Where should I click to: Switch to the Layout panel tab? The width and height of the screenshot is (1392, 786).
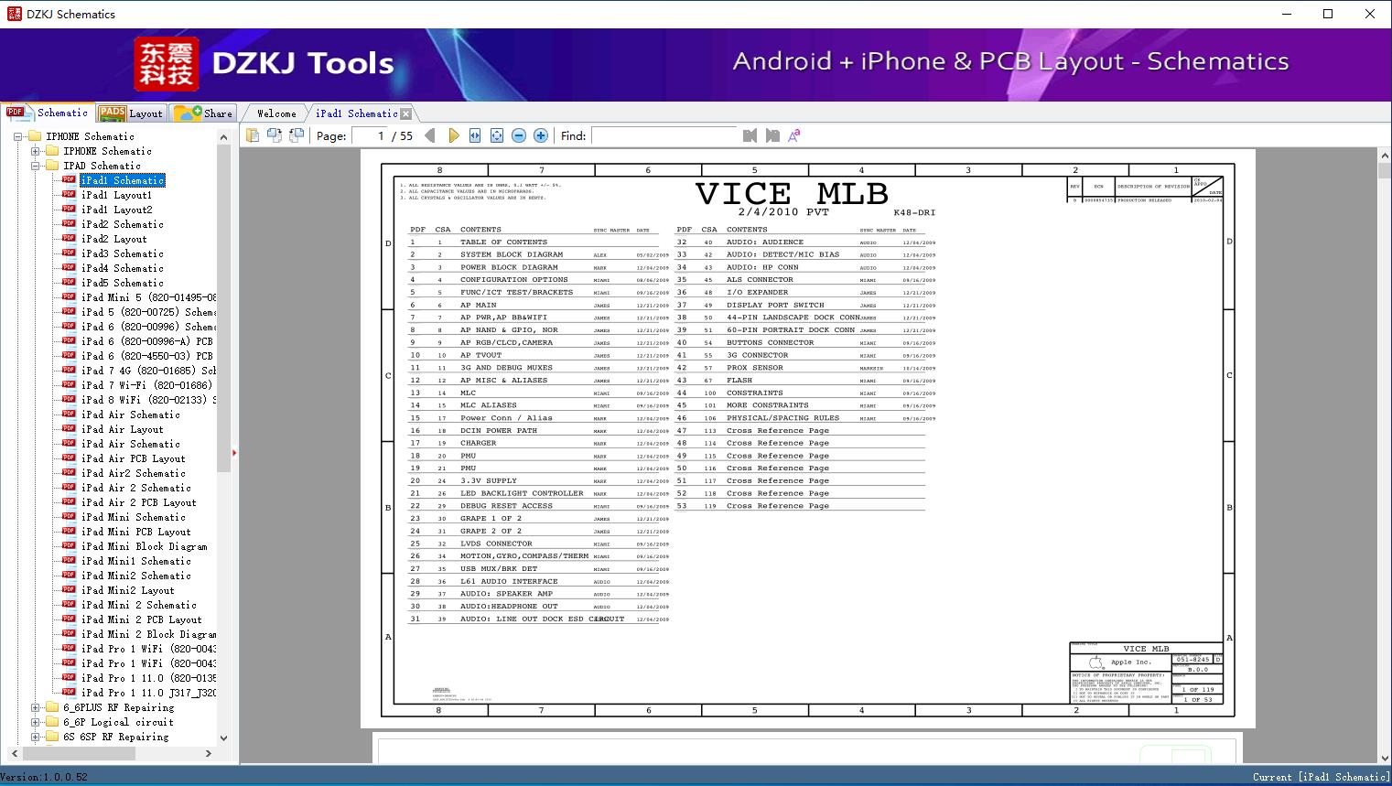131,113
